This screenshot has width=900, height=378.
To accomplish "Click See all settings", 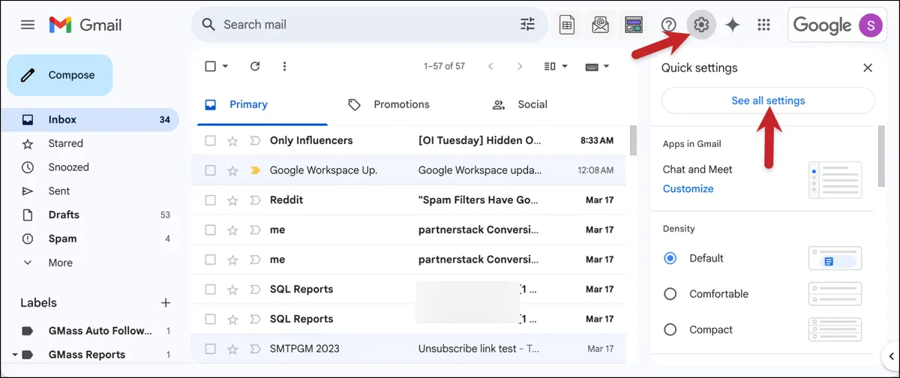I will pos(768,100).
